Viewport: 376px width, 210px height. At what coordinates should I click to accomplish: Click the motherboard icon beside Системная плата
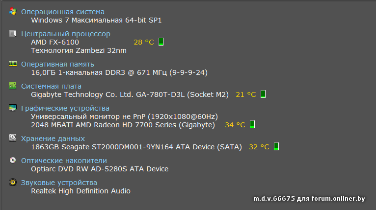13,86
